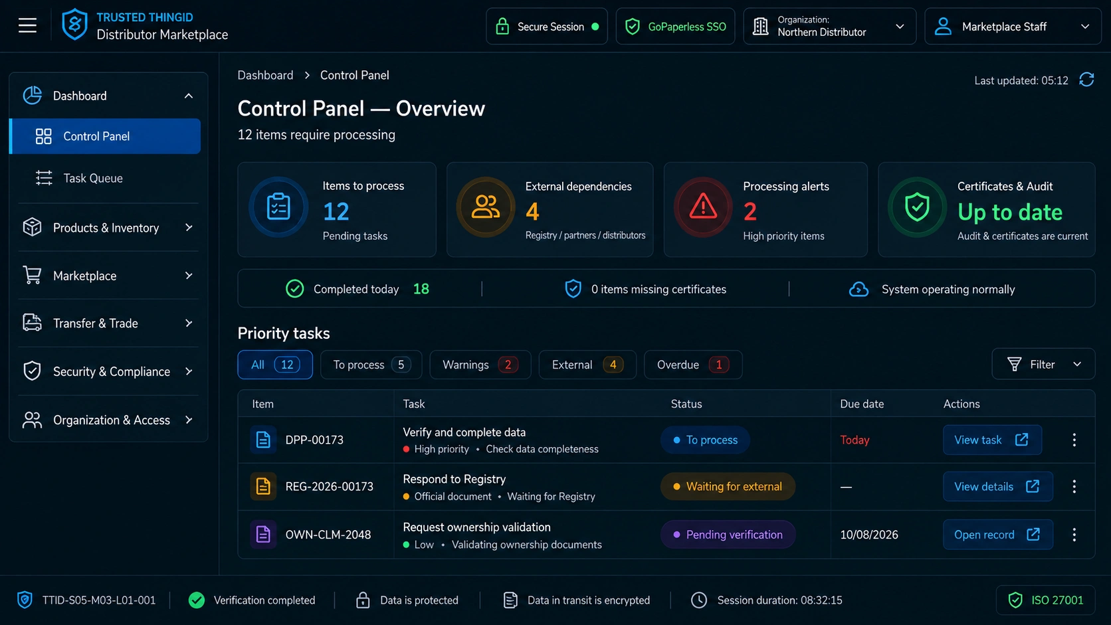Image resolution: width=1111 pixels, height=625 pixels.
Task: Select Control Panel in the sidebar
Action: pos(105,136)
